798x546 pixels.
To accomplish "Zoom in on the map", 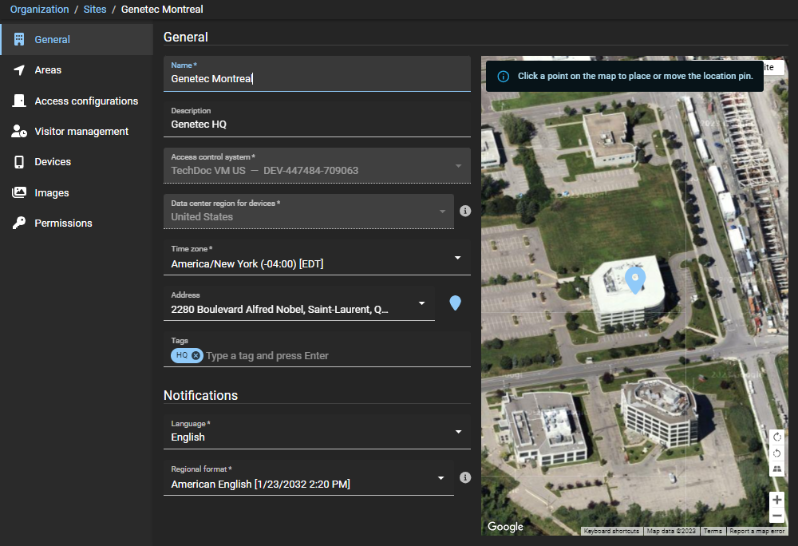I will click(777, 500).
